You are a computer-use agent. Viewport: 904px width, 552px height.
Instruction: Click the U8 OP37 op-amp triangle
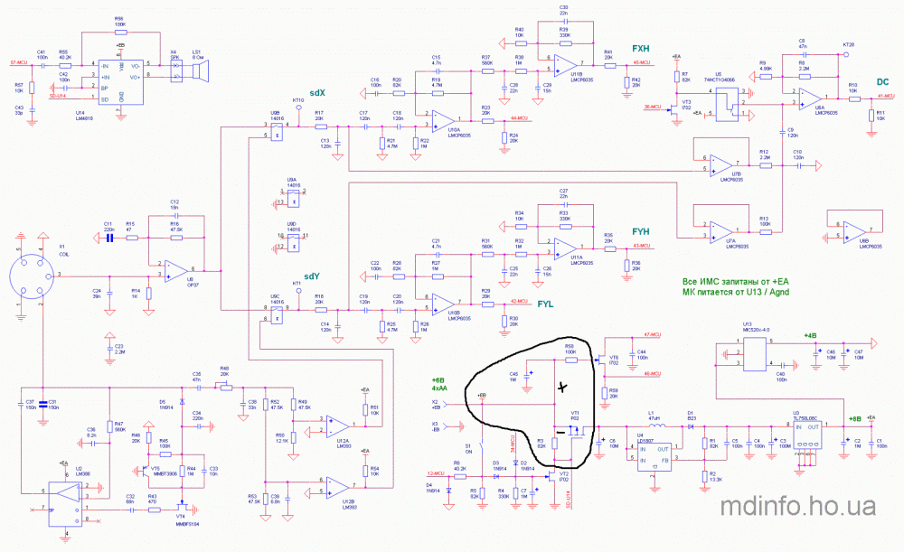175,270
